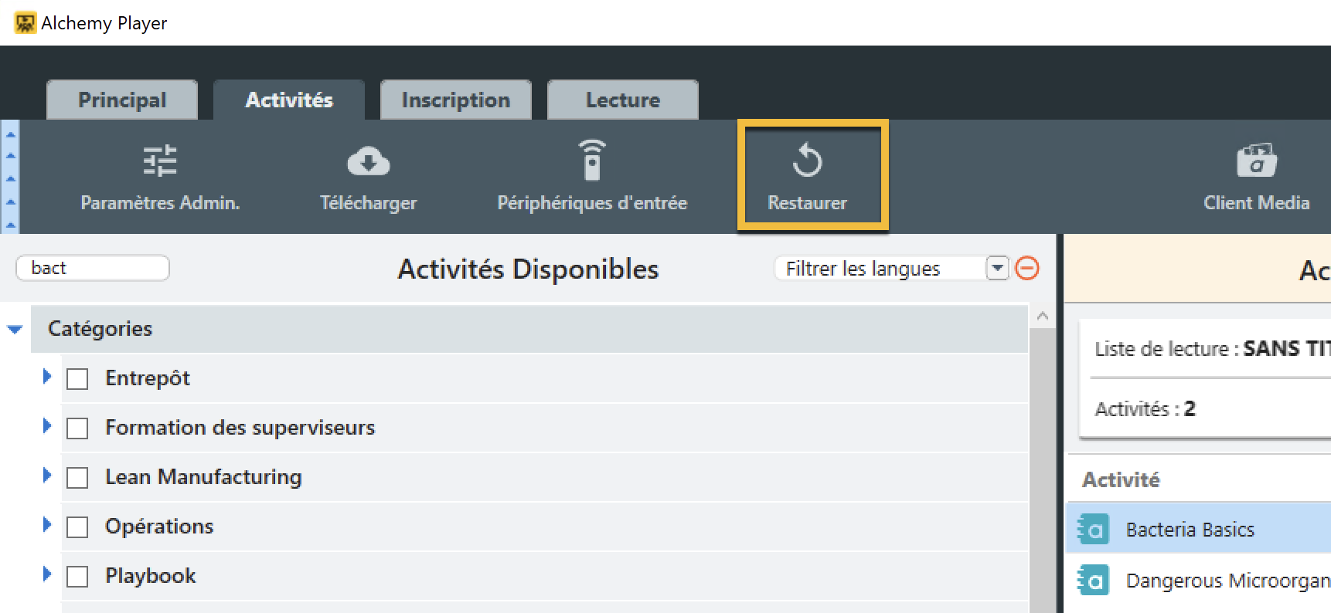The height and width of the screenshot is (613, 1331).
Task: Click the scrollbar up arrow of activities list
Action: (1043, 316)
